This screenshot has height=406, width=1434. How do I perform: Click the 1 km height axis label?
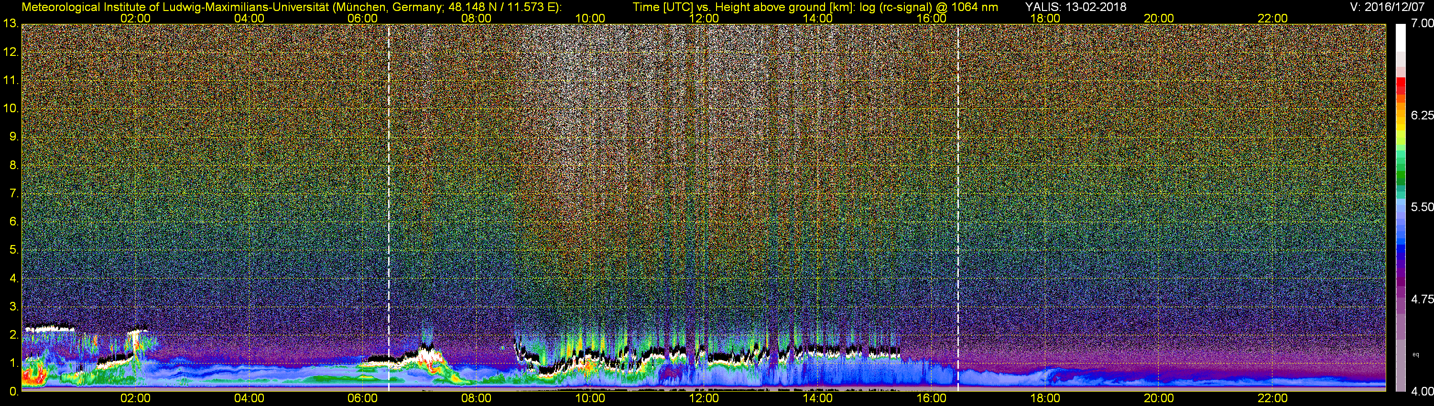13,363
